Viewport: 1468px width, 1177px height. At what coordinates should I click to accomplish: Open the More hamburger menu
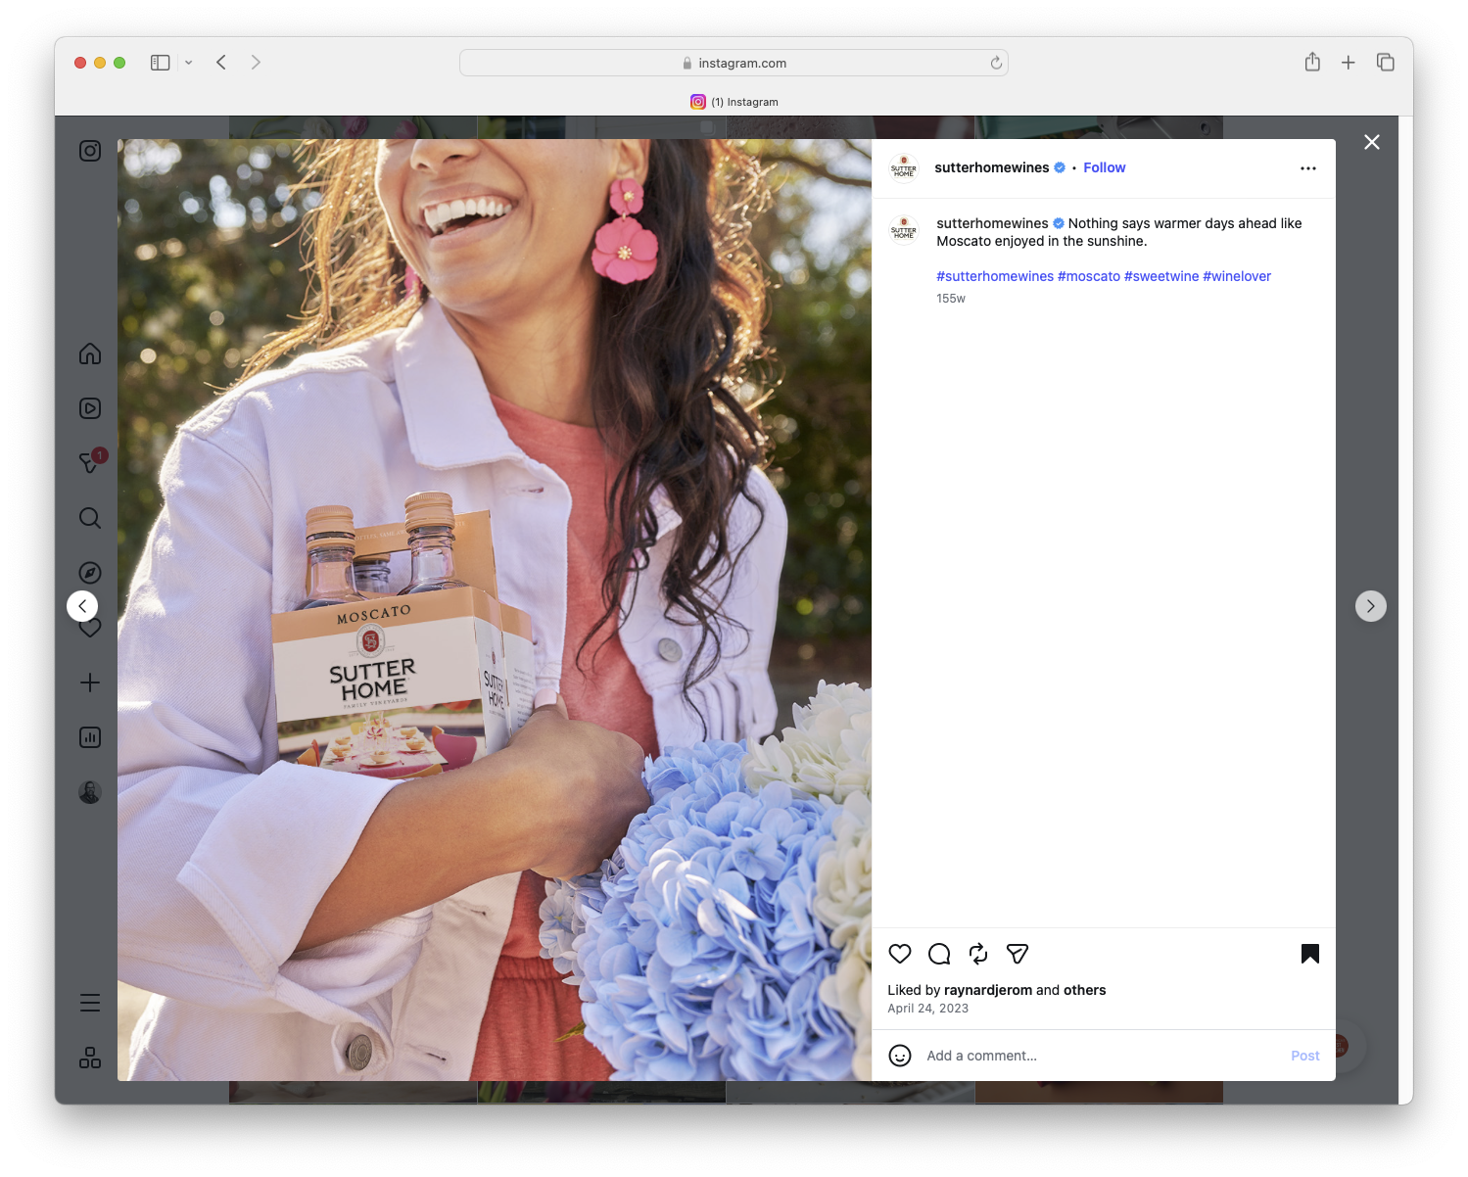pyautogui.click(x=90, y=1003)
